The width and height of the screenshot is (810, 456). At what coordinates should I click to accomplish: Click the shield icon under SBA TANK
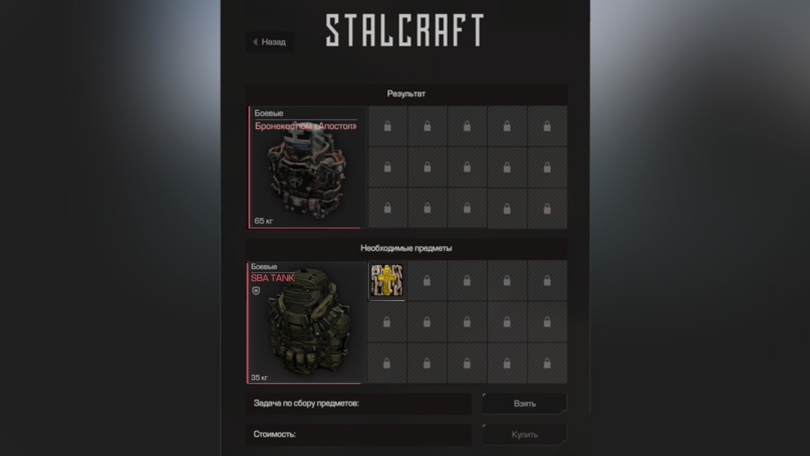(x=256, y=291)
